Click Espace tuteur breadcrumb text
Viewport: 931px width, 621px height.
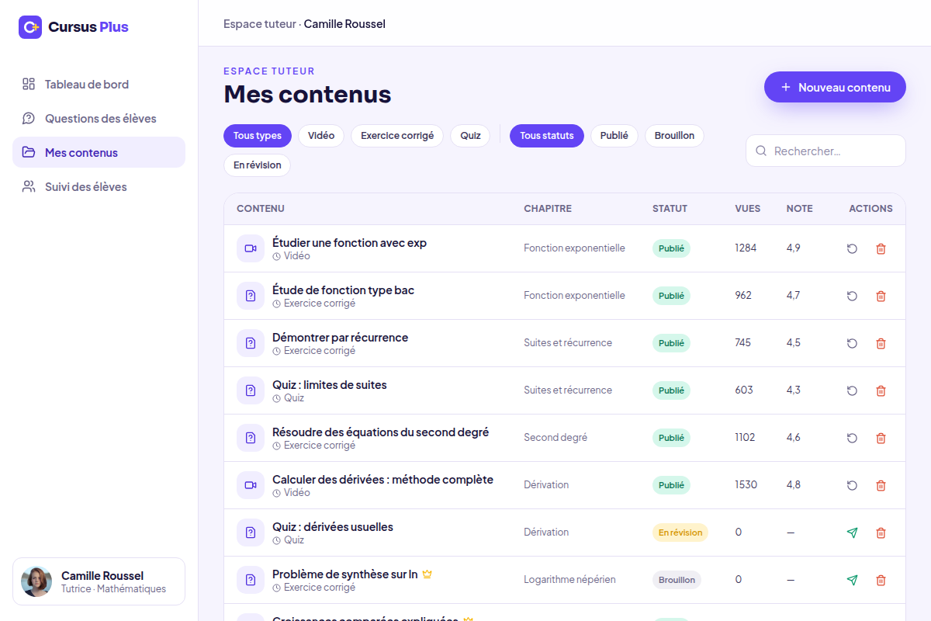point(260,24)
